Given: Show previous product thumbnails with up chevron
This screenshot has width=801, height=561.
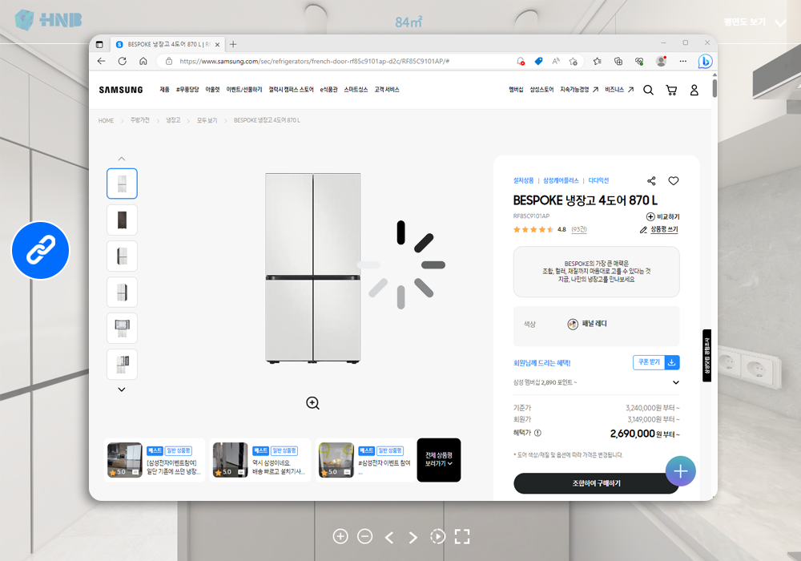Looking at the screenshot, I should [122, 159].
